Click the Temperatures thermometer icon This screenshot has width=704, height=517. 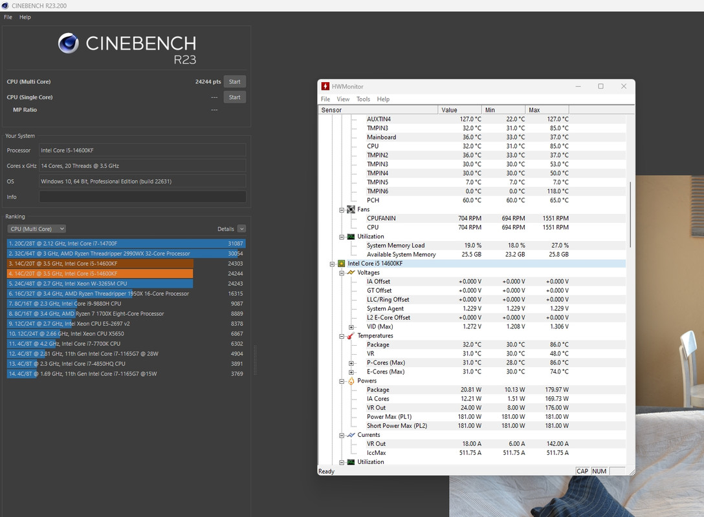pyautogui.click(x=351, y=336)
